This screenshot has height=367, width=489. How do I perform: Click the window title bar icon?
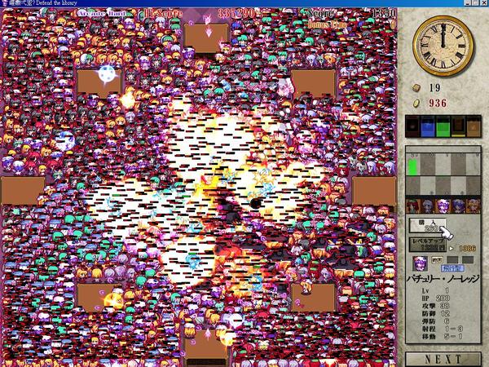[4, 2]
